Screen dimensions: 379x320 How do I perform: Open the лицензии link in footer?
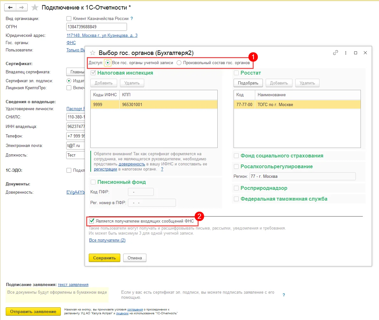122,313
